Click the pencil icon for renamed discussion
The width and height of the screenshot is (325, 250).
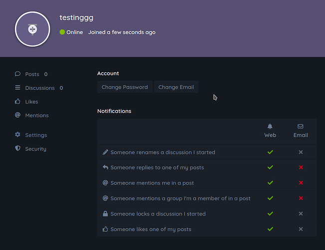(x=105, y=152)
